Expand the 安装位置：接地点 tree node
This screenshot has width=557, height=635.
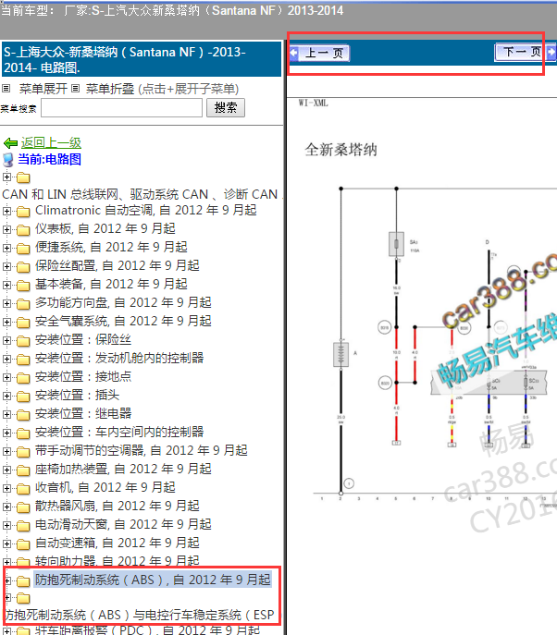[x=6, y=377]
